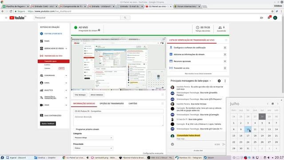Check off Recursos opcionais item
The image size is (284, 160).
[x=225, y=61]
